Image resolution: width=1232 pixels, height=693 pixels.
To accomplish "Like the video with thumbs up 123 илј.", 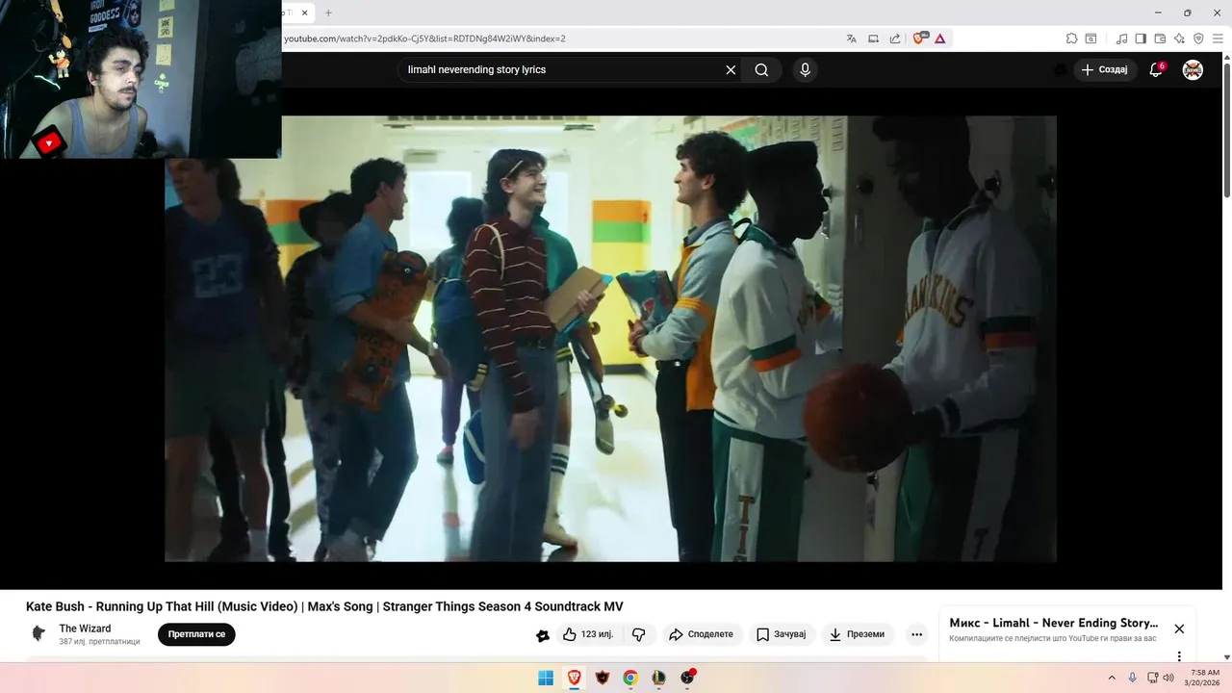I will [588, 634].
